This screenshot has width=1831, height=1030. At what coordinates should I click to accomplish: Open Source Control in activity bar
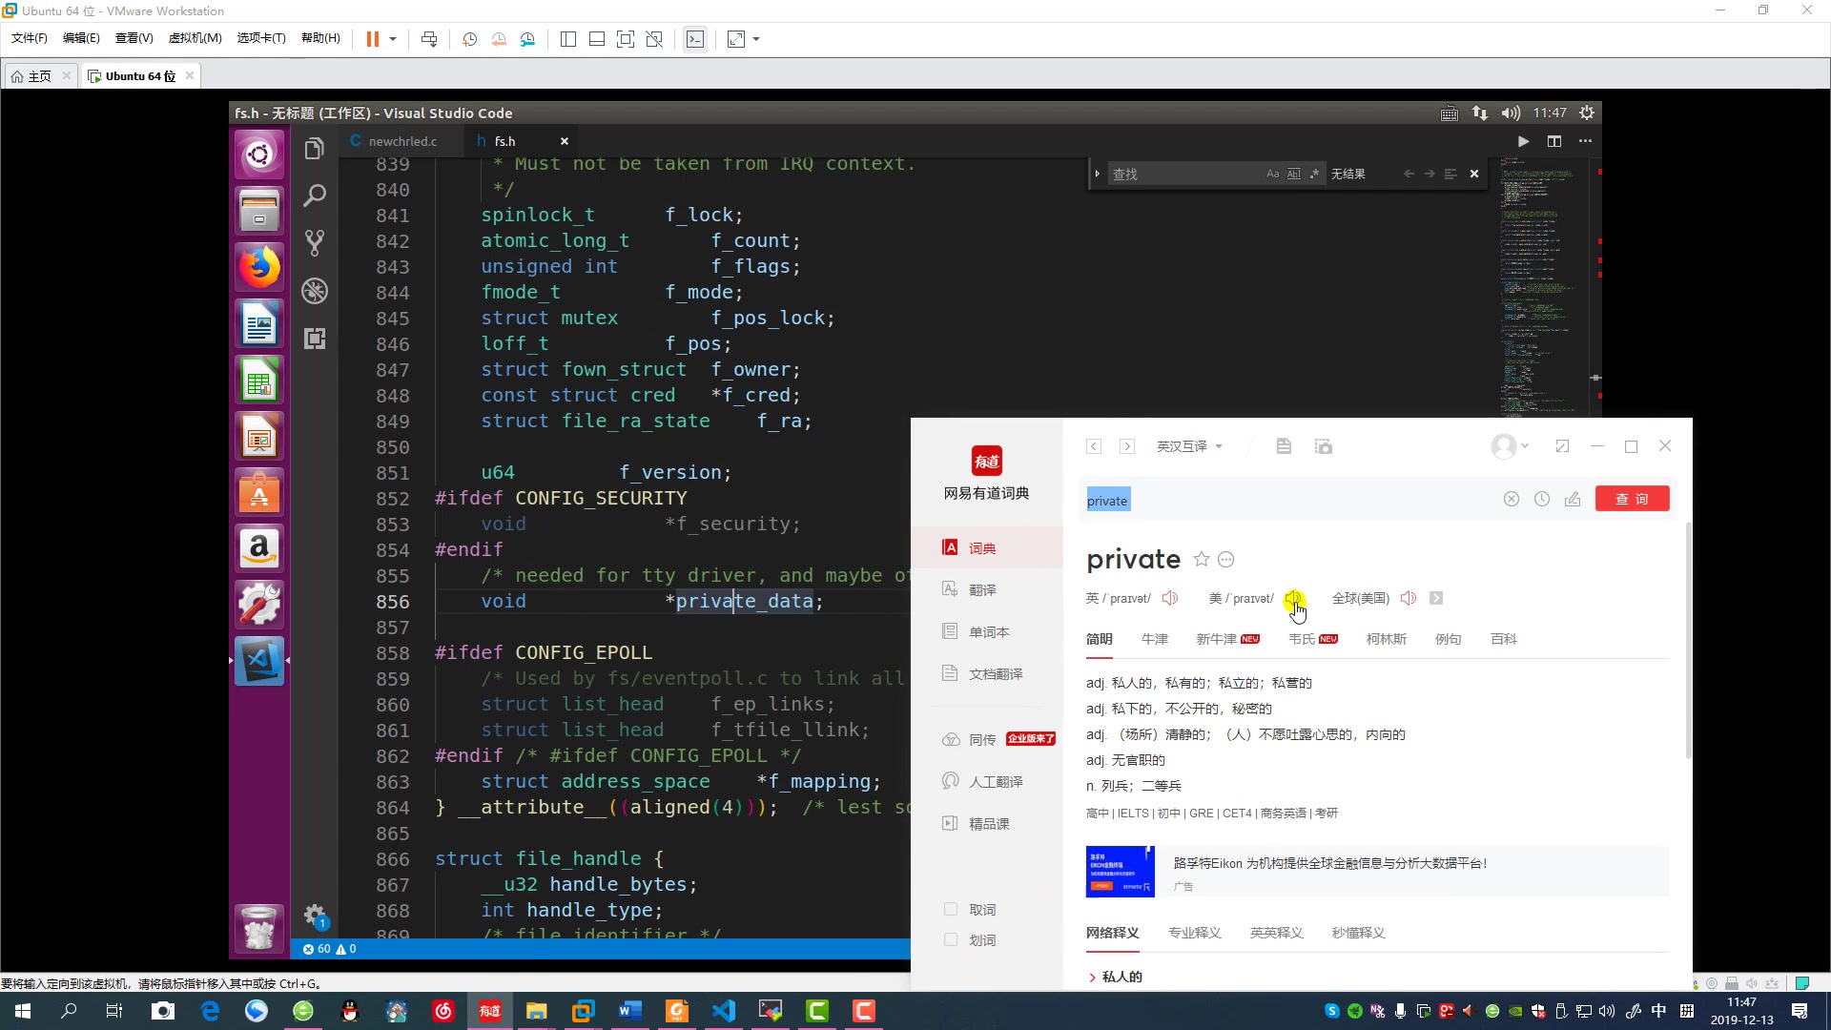tap(315, 242)
